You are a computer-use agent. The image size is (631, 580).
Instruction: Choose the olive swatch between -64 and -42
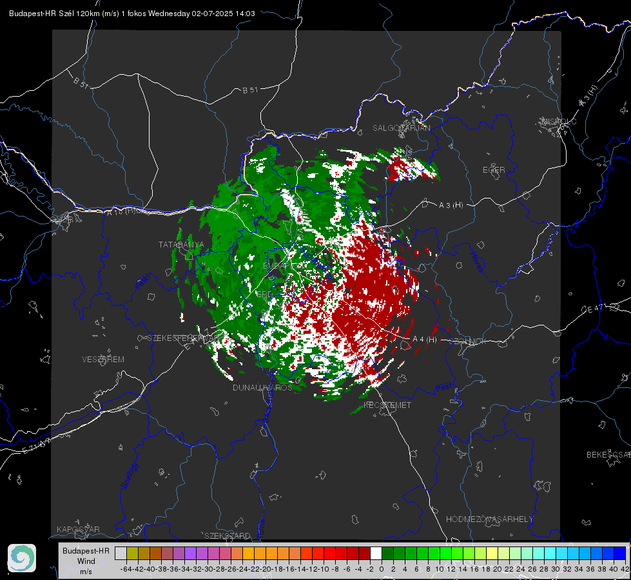point(132,554)
